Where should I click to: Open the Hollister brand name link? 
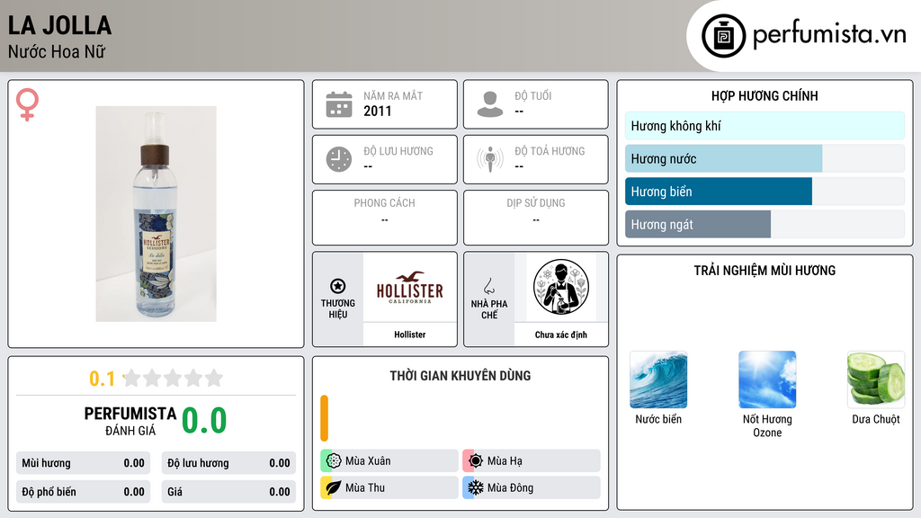pos(410,335)
